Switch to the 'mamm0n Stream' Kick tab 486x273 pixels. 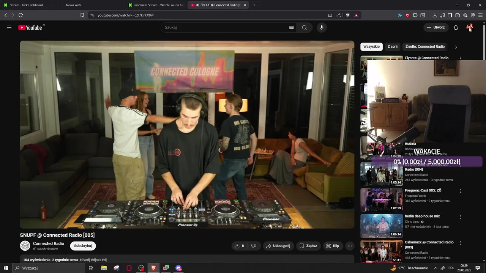click(x=156, y=5)
